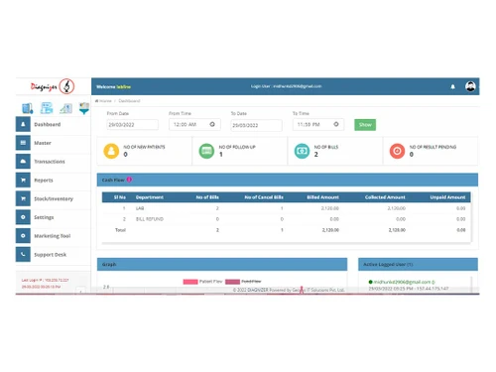Click the Welcome labline text

[x=113, y=87]
